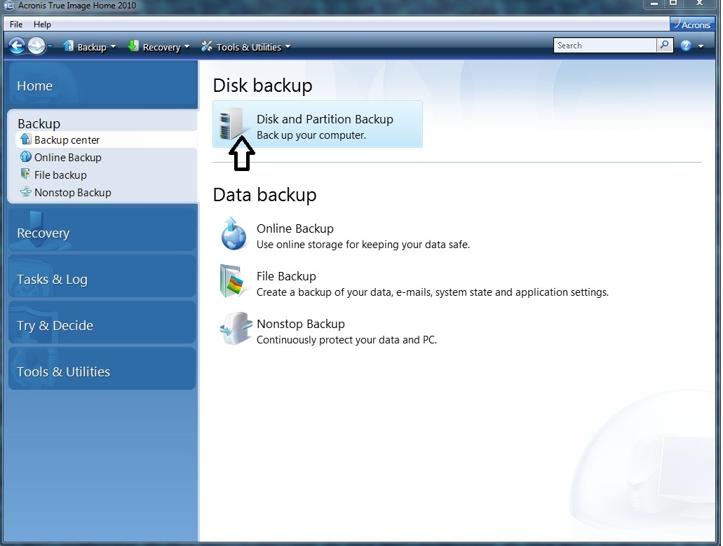Start Disk and Partition Backup
Image resolution: width=723 pixels, height=546 pixels.
click(317, 124)
